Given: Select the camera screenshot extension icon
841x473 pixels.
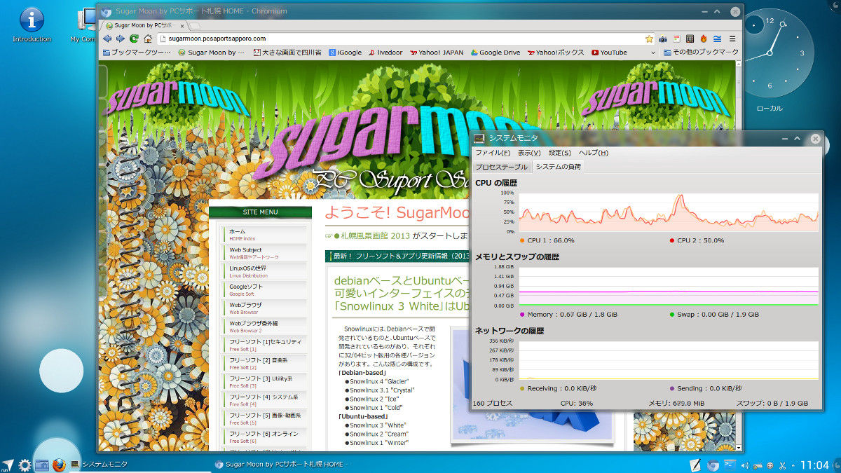Looking at the screenshot, I should click(x=664, y=40).
